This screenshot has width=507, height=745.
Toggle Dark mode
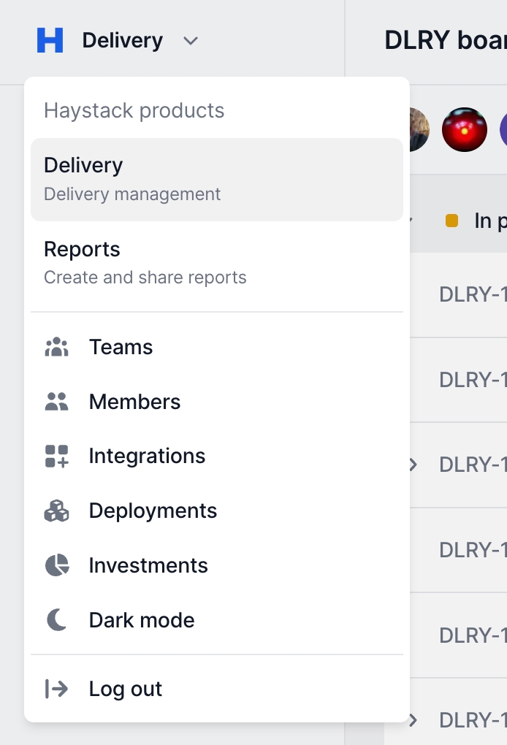(x=217, y=620)
